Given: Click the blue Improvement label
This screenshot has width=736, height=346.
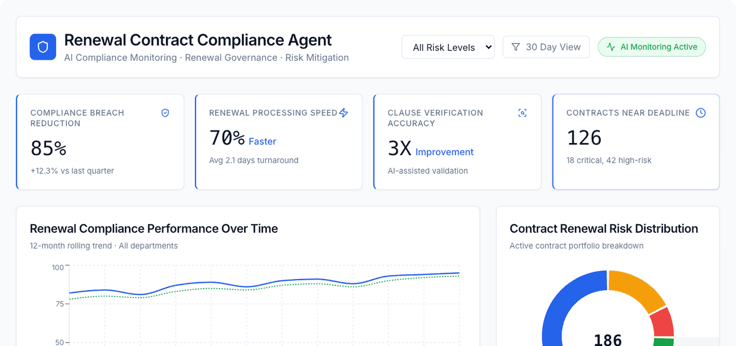Looking at the screenshot, I should pos(444,152).
